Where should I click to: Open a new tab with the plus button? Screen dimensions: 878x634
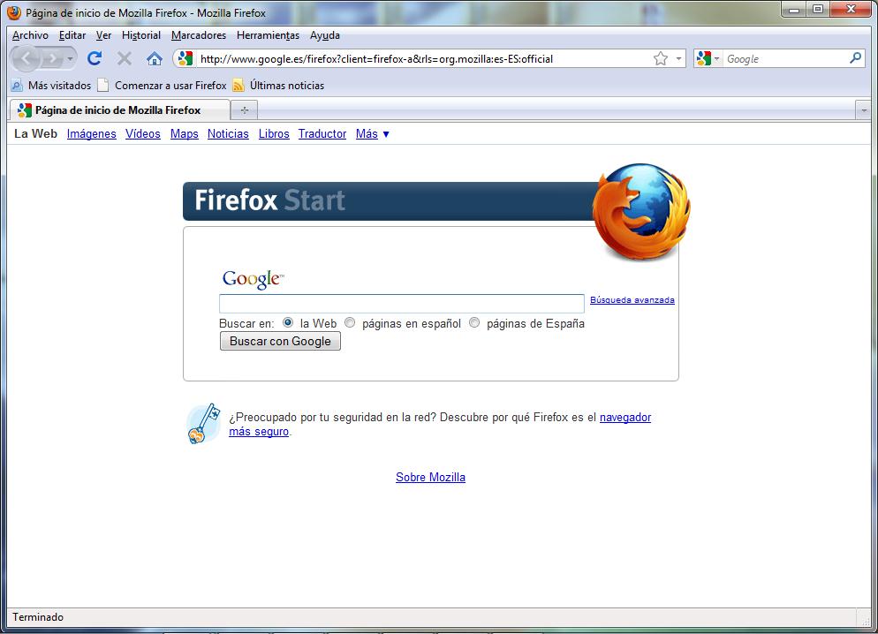coord(245,110)
